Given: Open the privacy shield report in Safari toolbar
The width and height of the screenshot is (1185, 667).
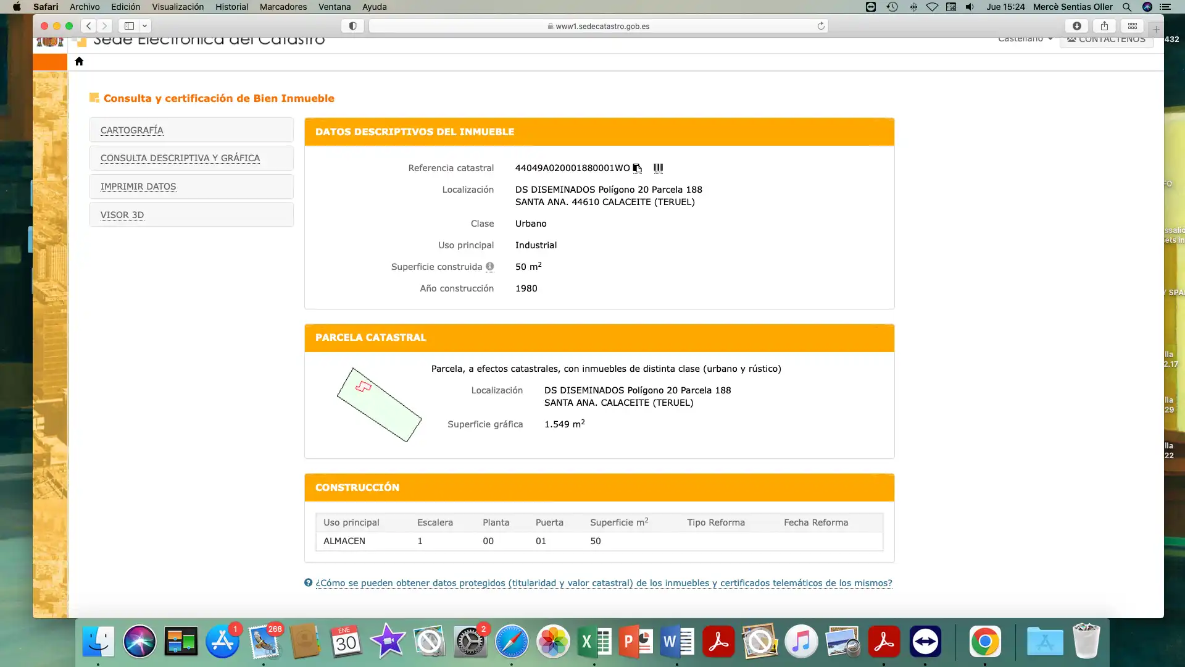Looking at the screenshot, I should (352, 26).
